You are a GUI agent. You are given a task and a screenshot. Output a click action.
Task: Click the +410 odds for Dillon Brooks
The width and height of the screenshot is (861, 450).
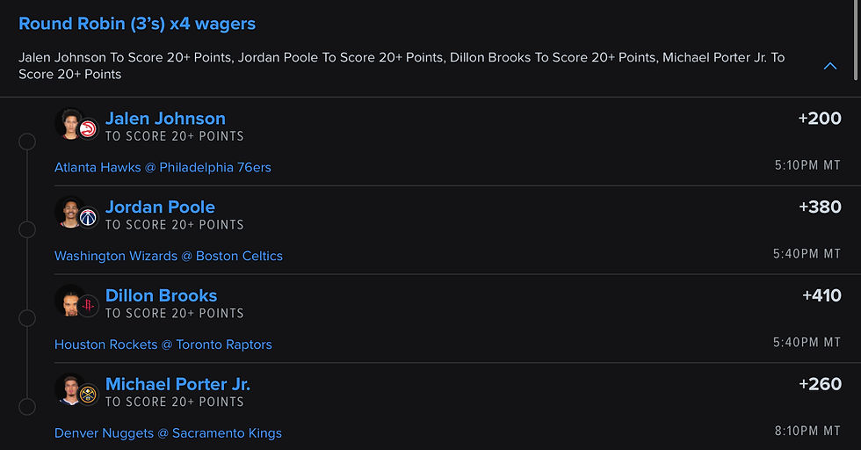(x=821, y=295)
